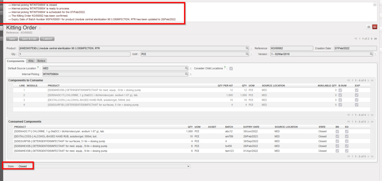Toggle B.NUM checkbox for components line 1
The height and width of the screenshot is (181, 382).
(x=340, y=90)
